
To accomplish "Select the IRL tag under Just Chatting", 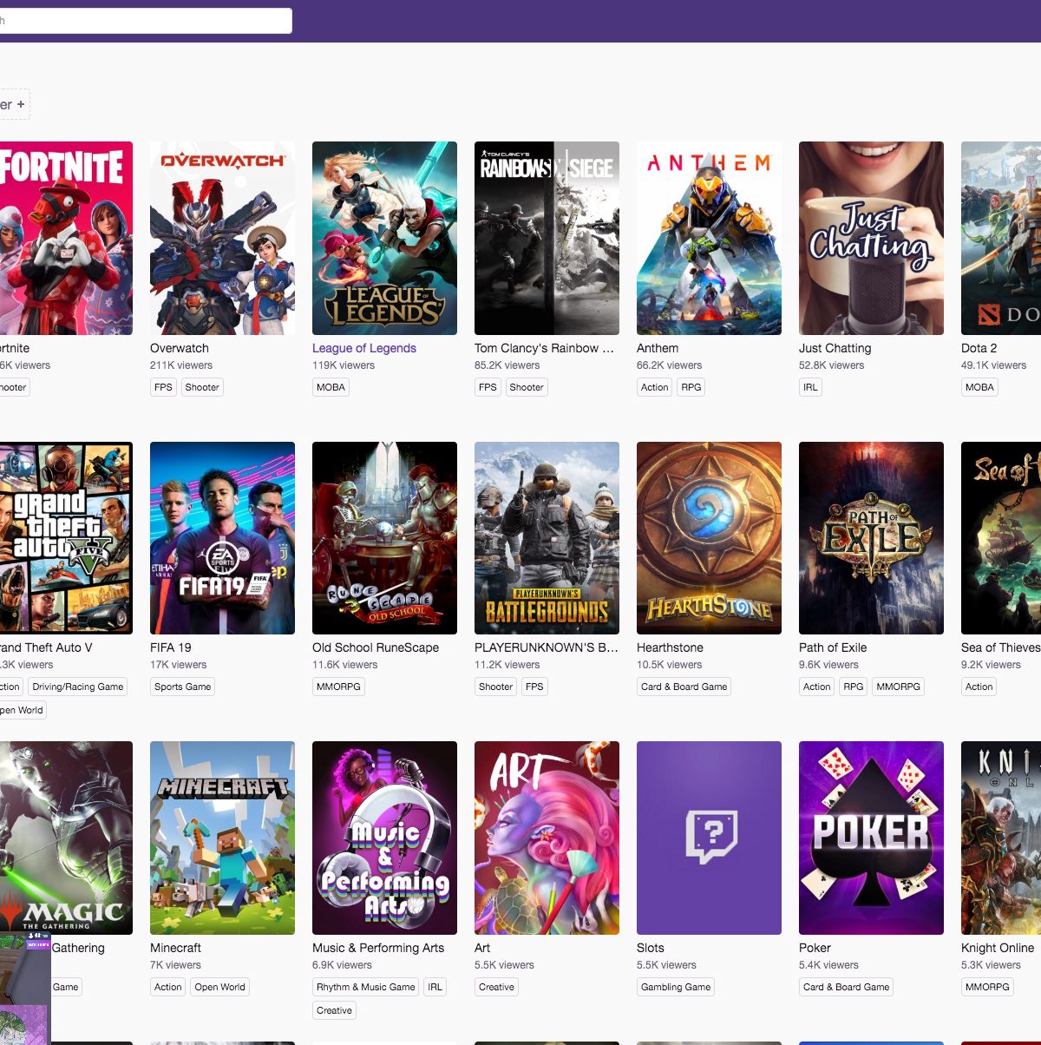I will point(810,387).
